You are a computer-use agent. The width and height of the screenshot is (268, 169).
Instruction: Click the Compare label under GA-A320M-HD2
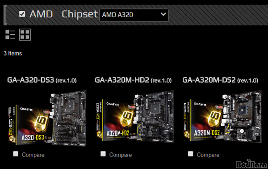point(121,155)
